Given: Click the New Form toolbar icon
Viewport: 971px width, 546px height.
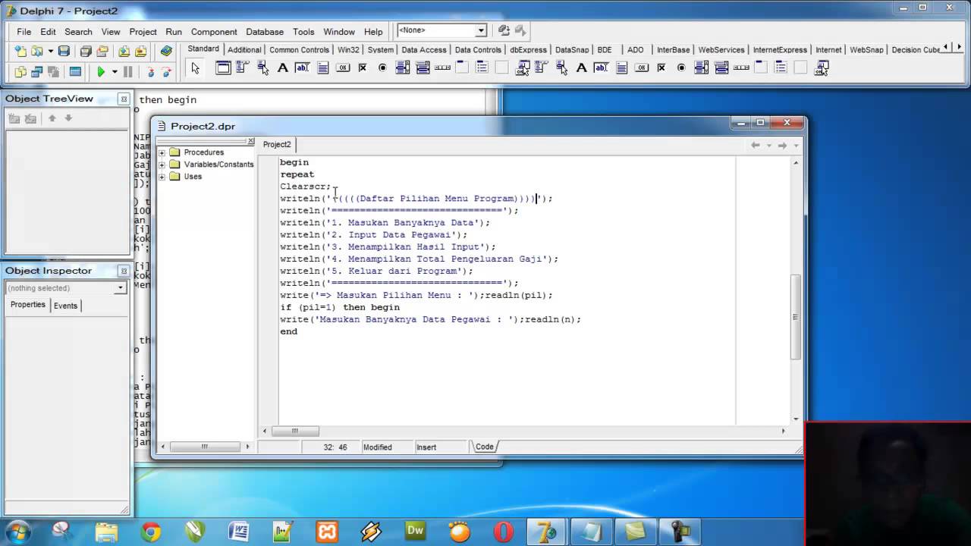Looking at the screenshot, I should tap(75, 72).
